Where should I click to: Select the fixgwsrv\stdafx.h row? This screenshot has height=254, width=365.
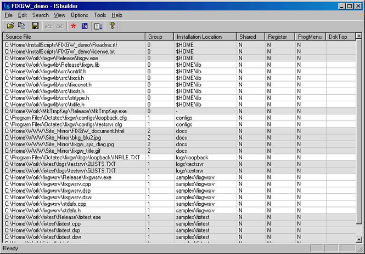click(x=179, y=210)
